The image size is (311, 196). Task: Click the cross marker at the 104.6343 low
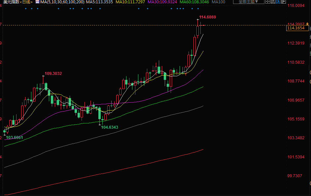100,124
